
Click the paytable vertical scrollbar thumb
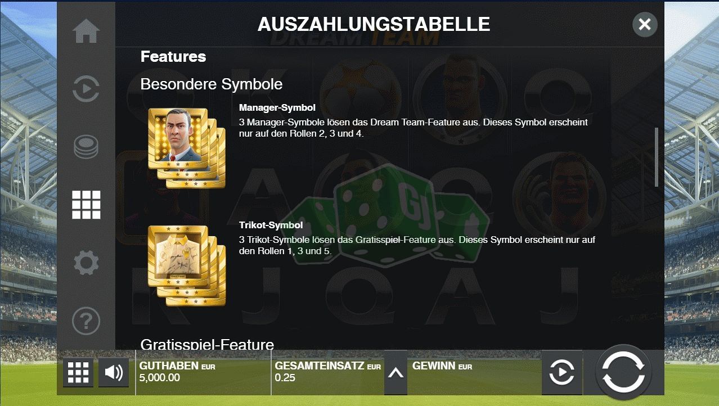656,157
